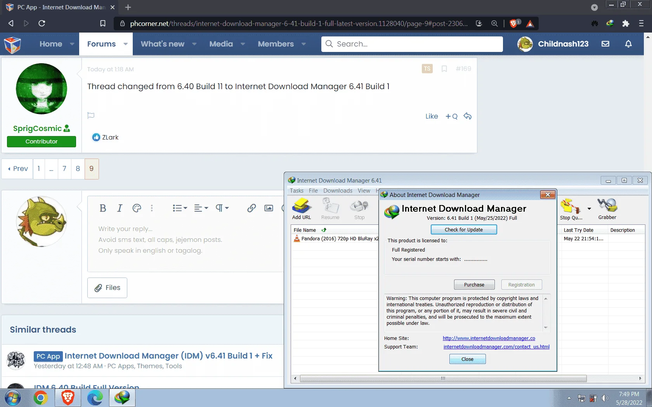Open more formatting options (three dots)
The width and height of the screenshot is (652, 407).
coord(152,208)
